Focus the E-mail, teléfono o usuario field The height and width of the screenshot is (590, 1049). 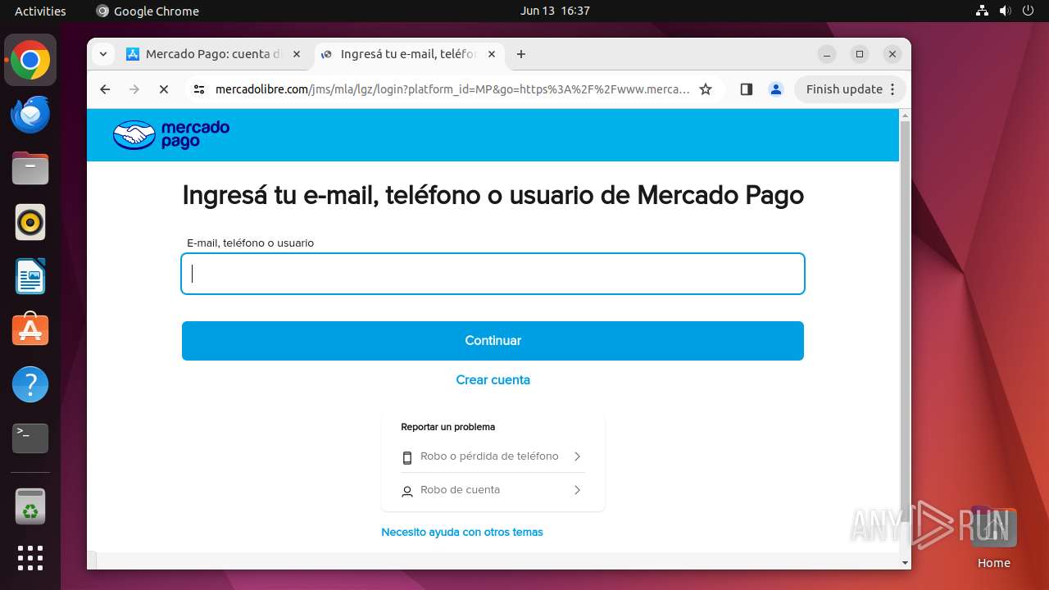[x=493, y=274]
